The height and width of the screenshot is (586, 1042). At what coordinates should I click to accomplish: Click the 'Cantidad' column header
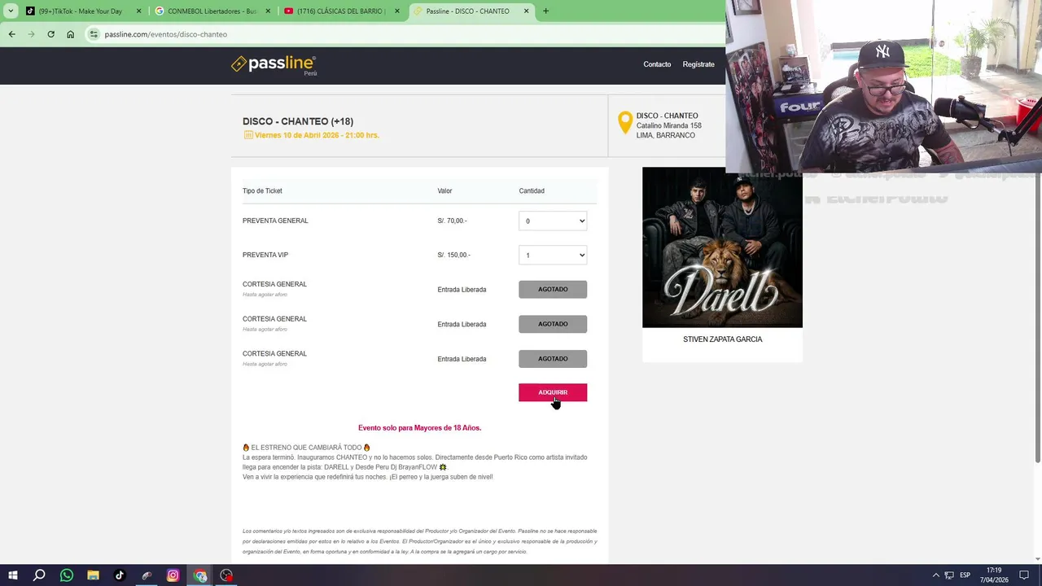(532, 190)
